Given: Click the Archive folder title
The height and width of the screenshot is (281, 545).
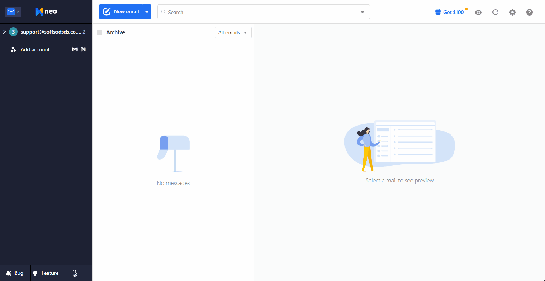Looking at the screenshot, I should point(115,32).
